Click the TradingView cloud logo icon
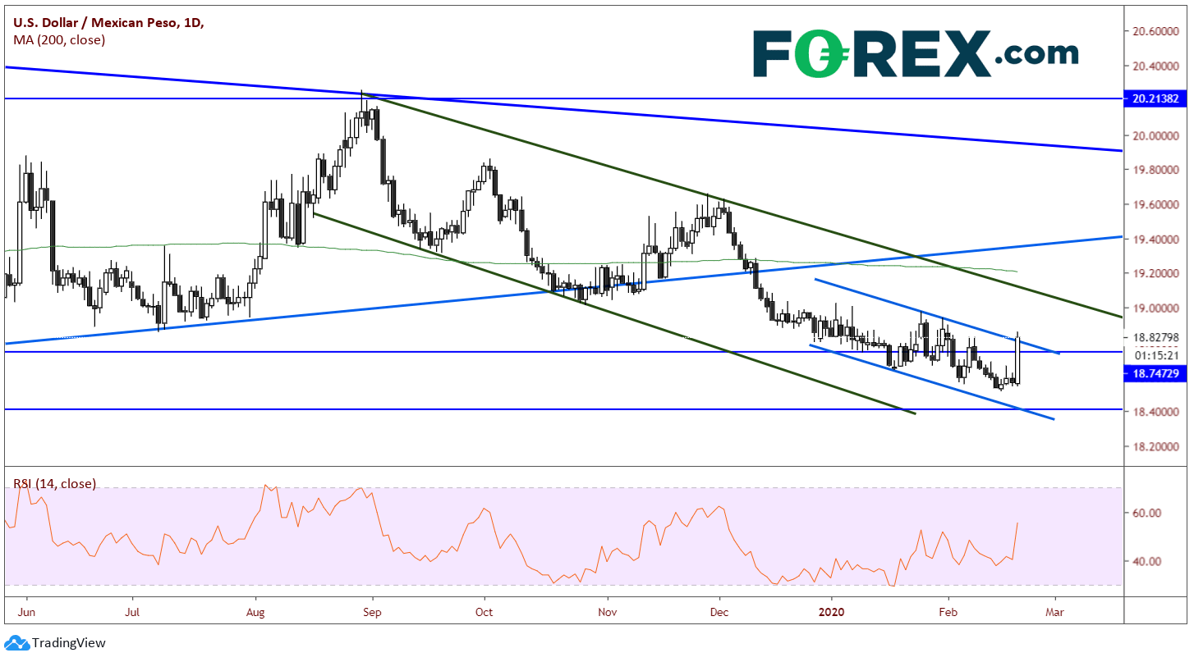 (16, 643)
